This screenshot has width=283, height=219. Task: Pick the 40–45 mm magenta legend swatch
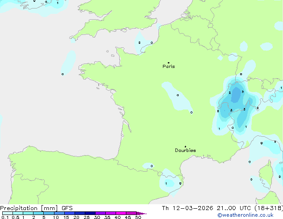121,213
